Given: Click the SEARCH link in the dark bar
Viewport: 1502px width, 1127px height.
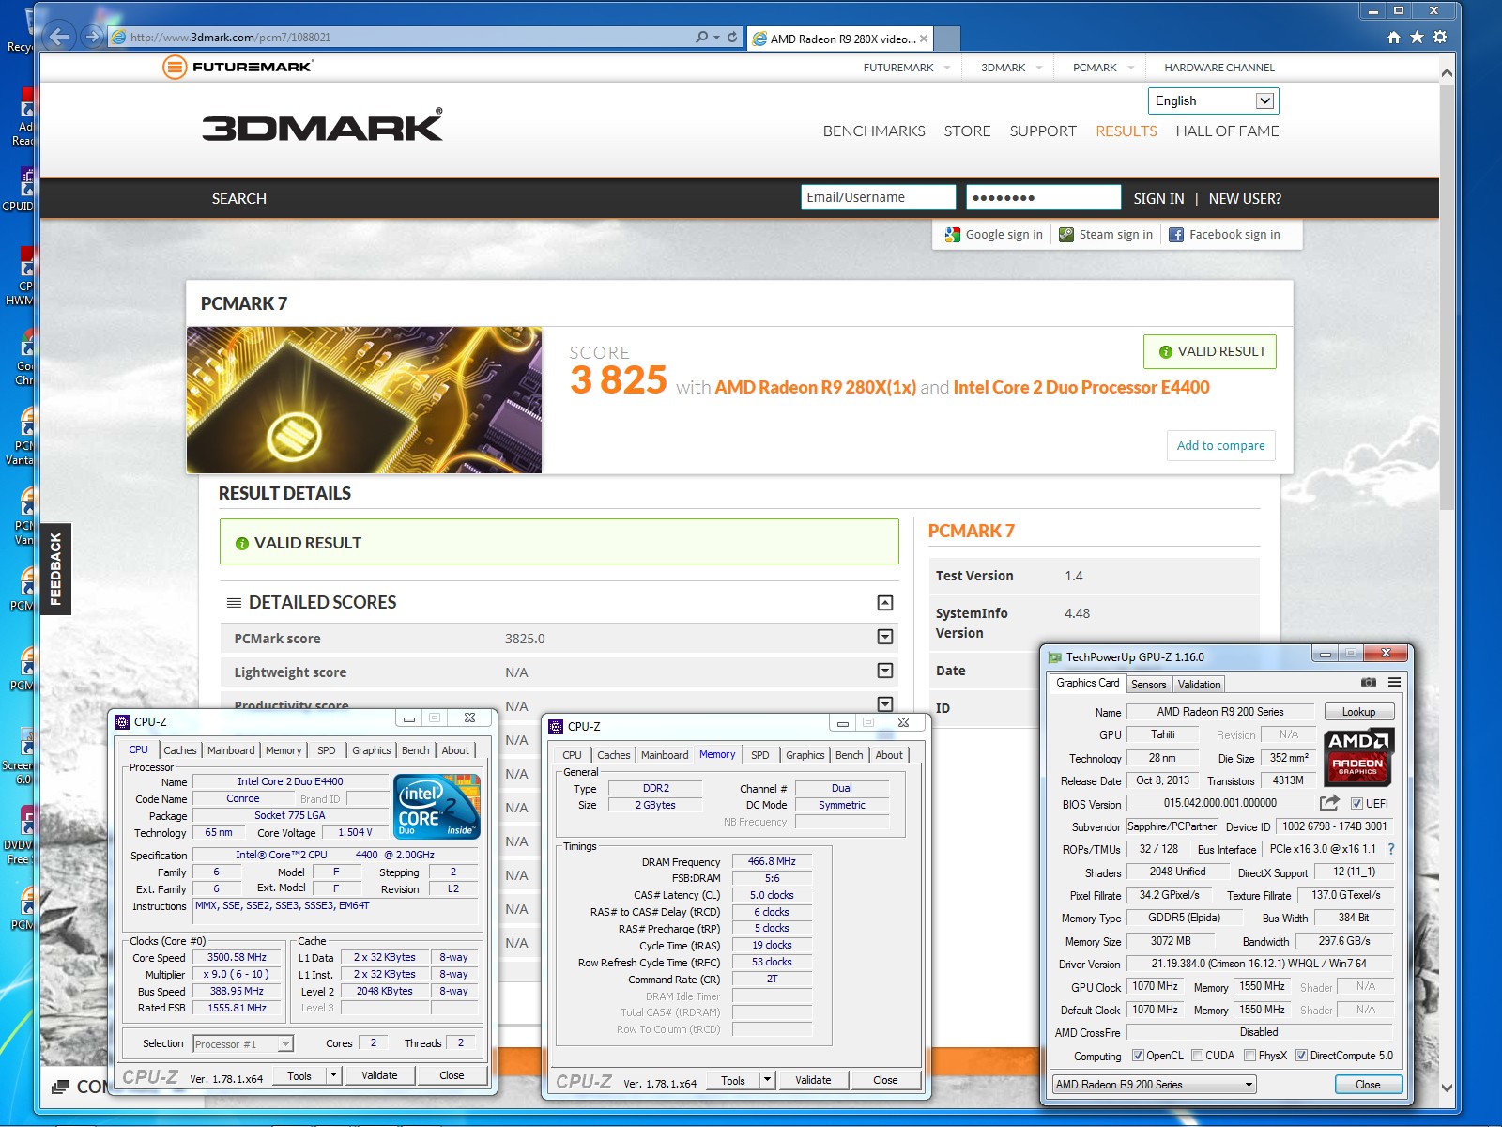Looking at the screenshot, I should pyautogui.click(x=238, y=199).
